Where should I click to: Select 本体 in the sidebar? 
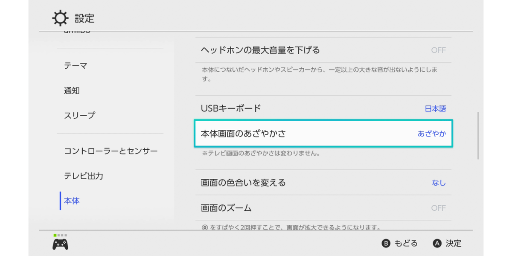tap(72, 201)
